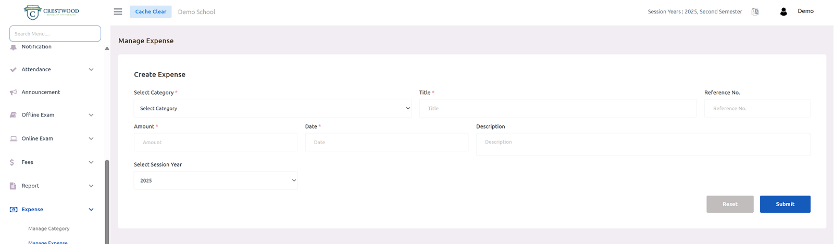Select the Notification menu item

pos(36,47)
